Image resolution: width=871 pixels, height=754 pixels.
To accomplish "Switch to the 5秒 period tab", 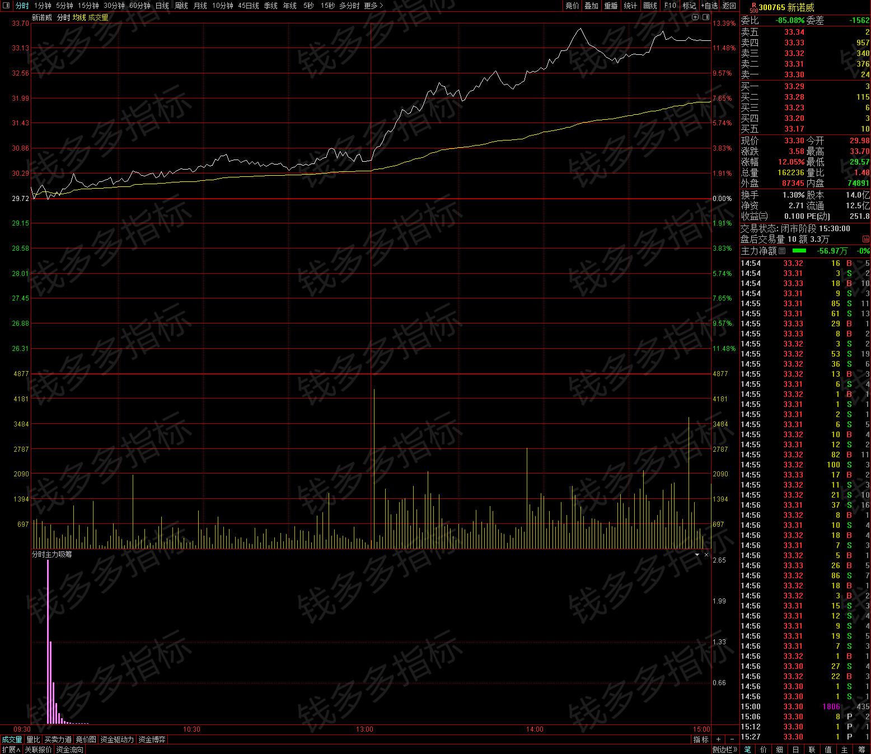I will (308, 6).
